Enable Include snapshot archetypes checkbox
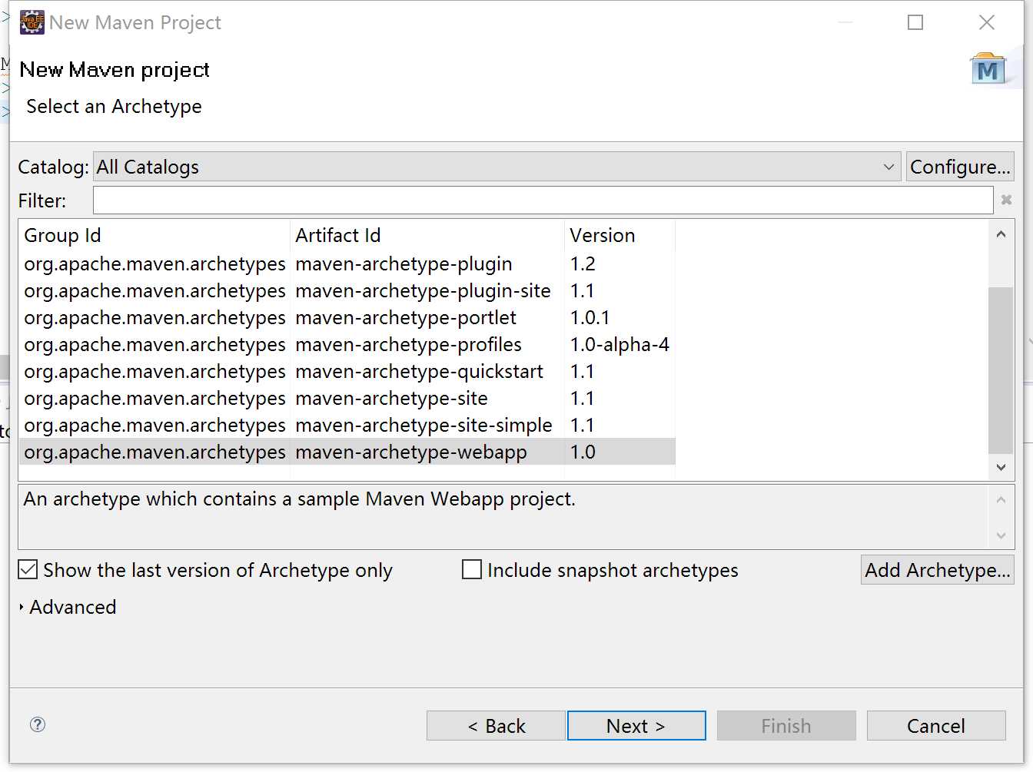This screenshot has height=772, width=1033. [x=472, y=569]
